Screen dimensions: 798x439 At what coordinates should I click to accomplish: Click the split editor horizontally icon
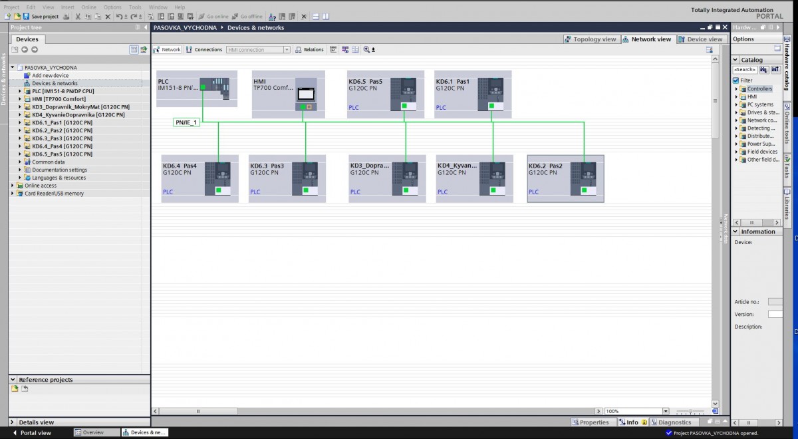316,16
